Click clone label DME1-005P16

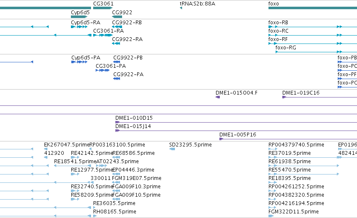point(238,134)
